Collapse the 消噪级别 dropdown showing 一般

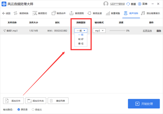81,31
